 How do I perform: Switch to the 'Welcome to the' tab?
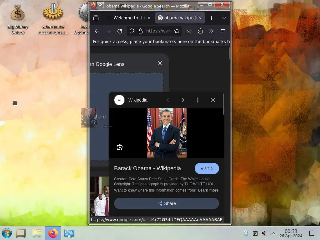click(129, 18)
